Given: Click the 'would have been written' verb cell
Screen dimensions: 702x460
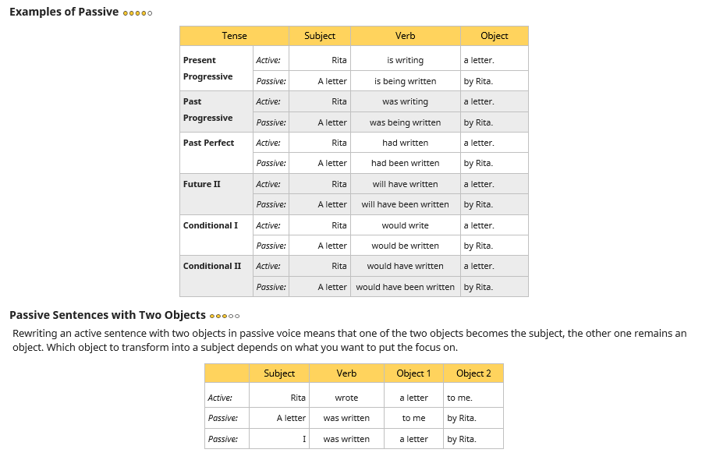Looking at the screenshot, I should (x=405, y=287).
